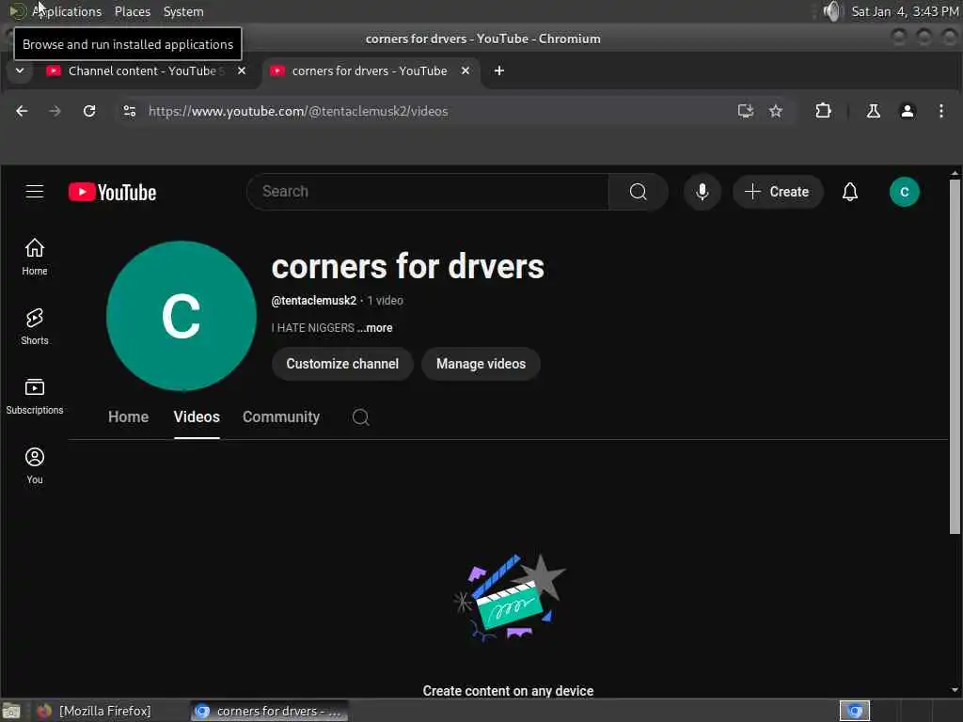The width and height of the screenshot is (963, 722).
Task: Click show desktop icon in taskbar
Action: tap(11, 711)
